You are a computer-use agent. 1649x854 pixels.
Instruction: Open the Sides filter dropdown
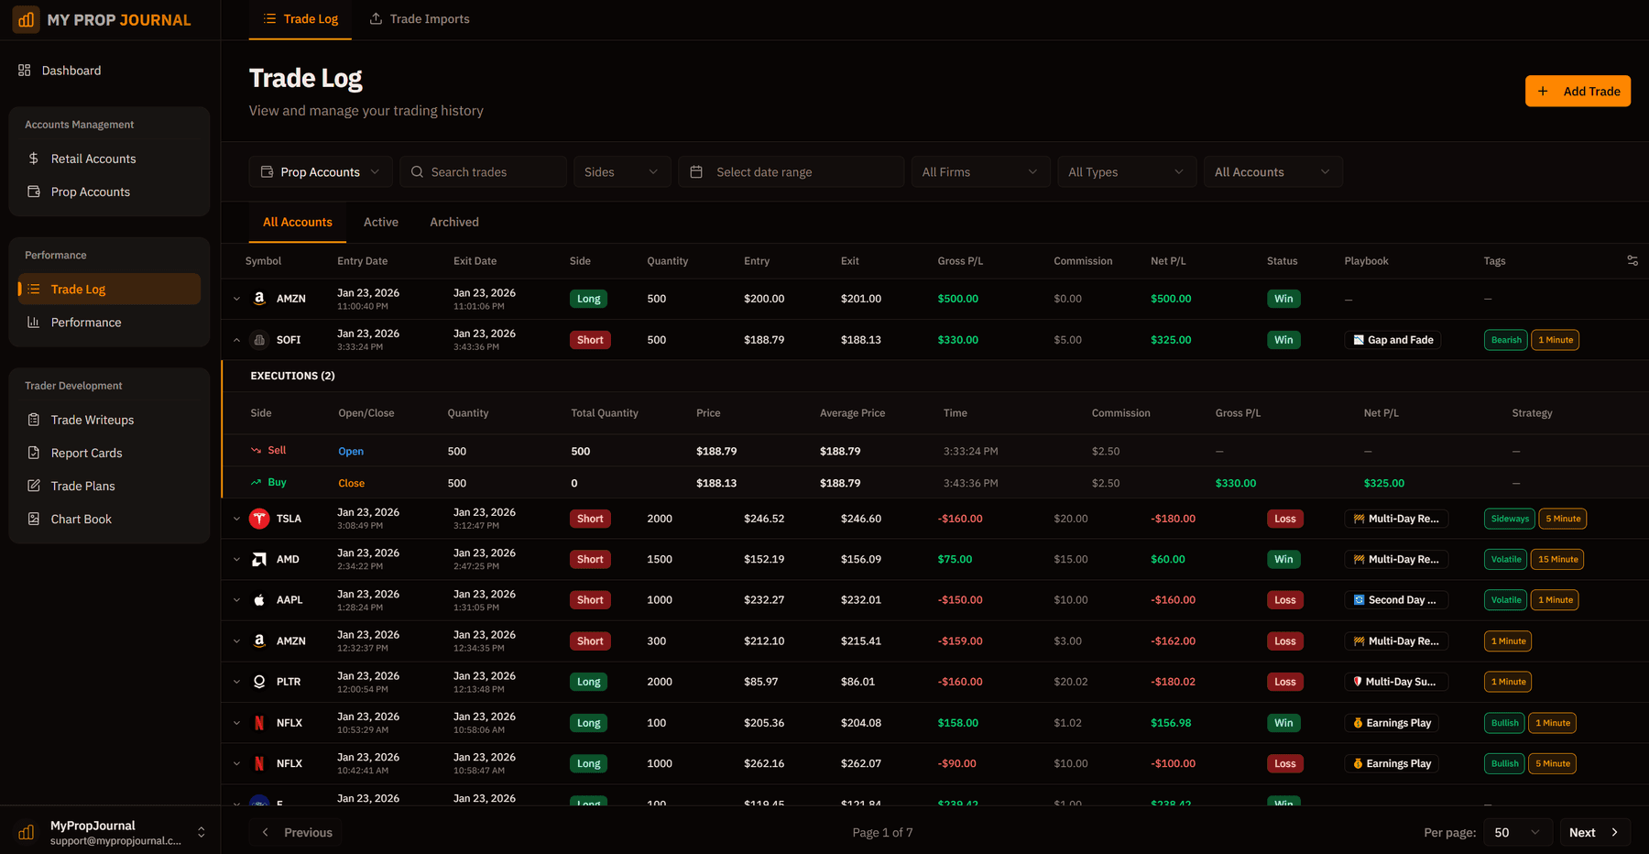pyautogui.click(x=621, y=171)
